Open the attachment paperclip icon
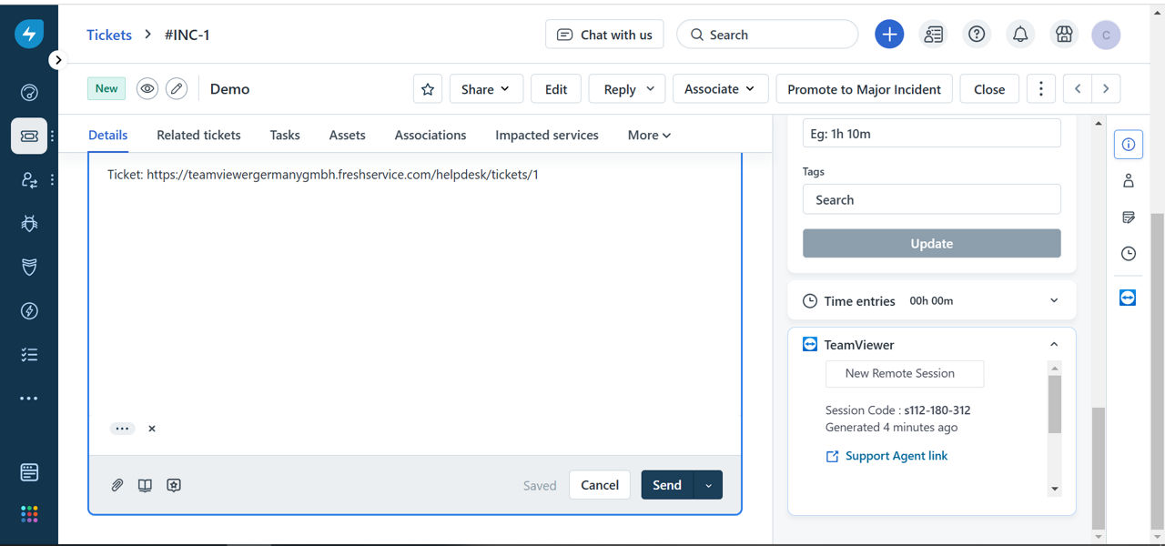Viewport: 1165px width, 546px height. (x=117, y=485)
